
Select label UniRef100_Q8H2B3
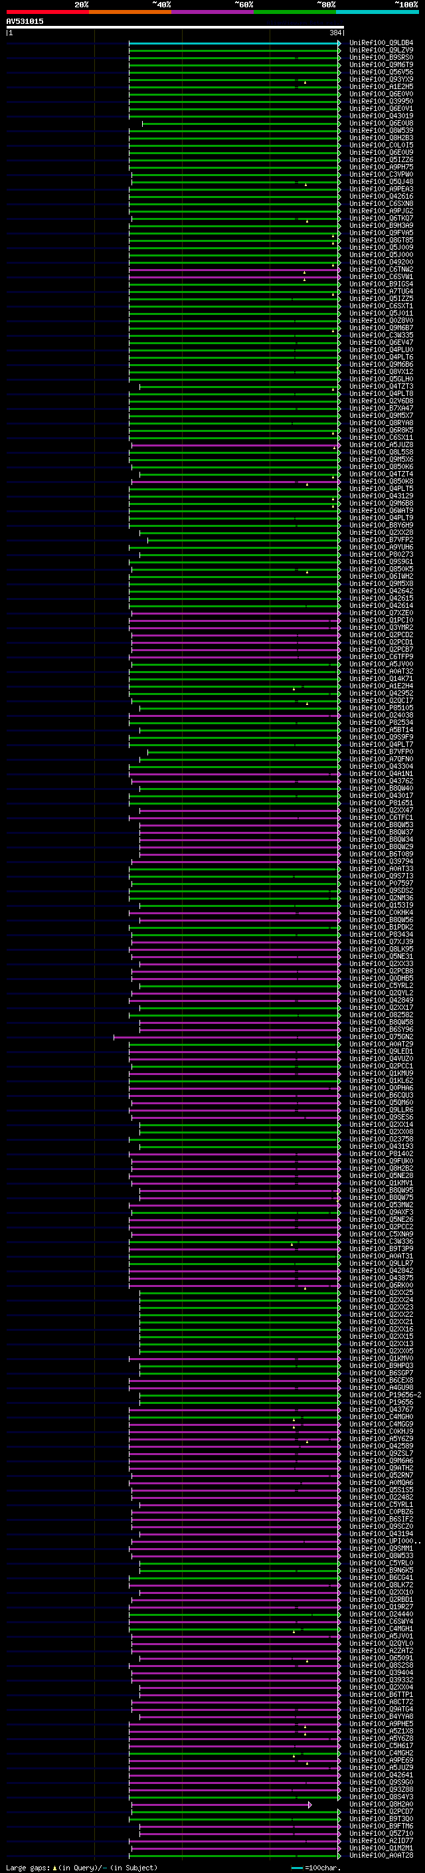pos(381,138)
